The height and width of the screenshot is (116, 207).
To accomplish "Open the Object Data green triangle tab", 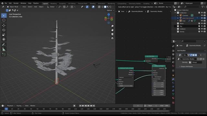I will 173,94.
